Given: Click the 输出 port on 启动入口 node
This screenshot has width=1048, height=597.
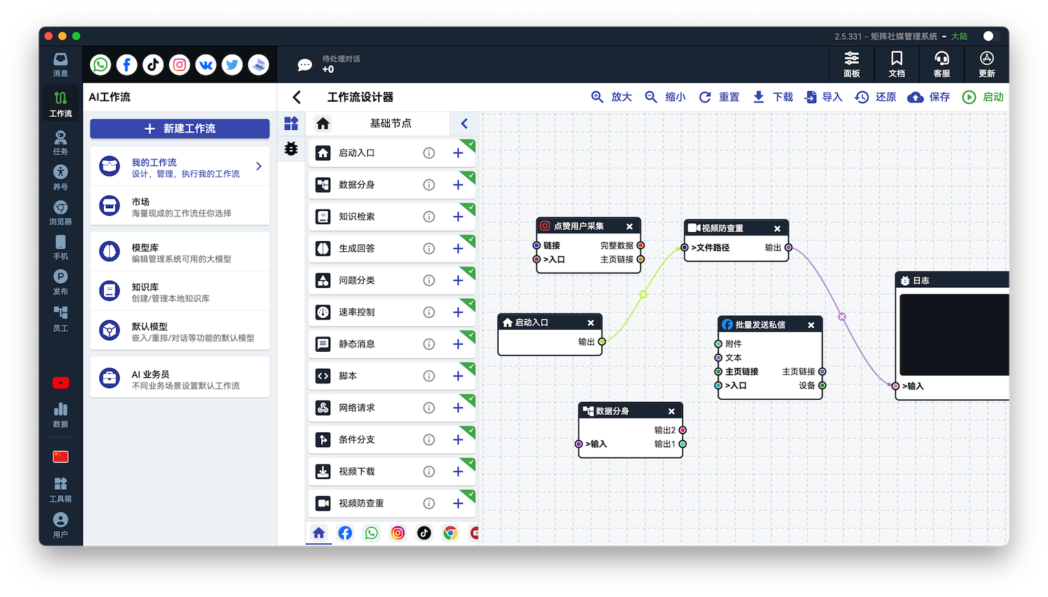Looking at the screenshot, I should coord(602,341).
